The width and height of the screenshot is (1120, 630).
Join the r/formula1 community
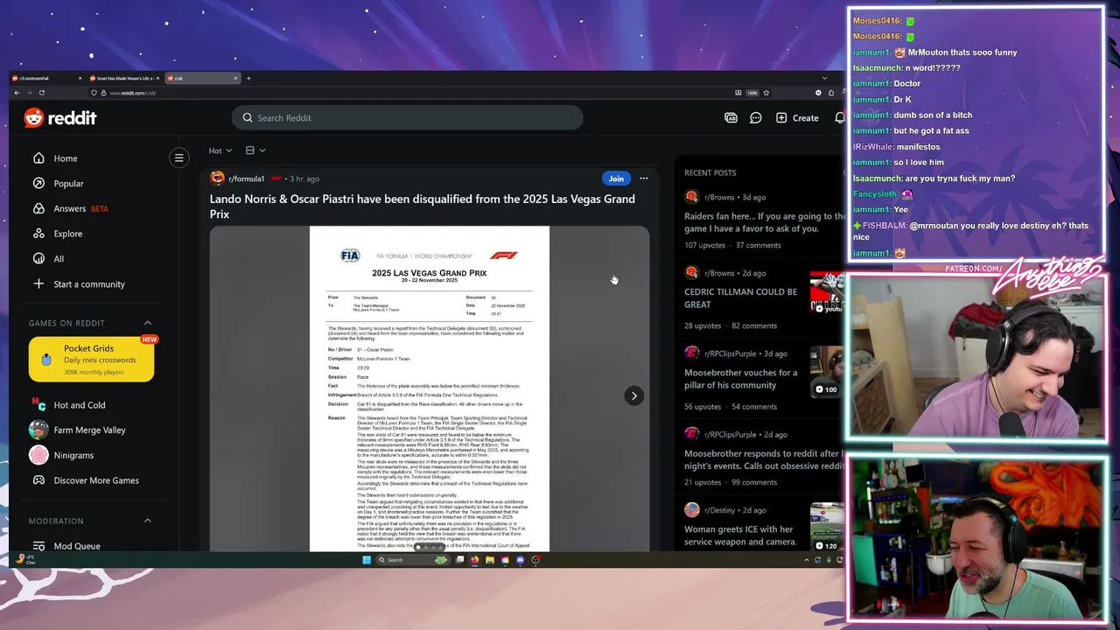point(616,178)
